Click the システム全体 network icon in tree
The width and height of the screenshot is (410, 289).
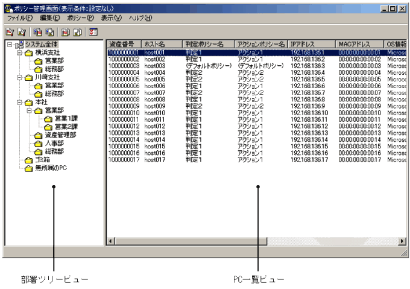coord(19,45)
